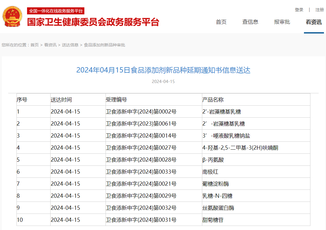Open the 查信息 navigation menu
The image size is (326, 230).
pyautogui.click(x=250, y=22)
